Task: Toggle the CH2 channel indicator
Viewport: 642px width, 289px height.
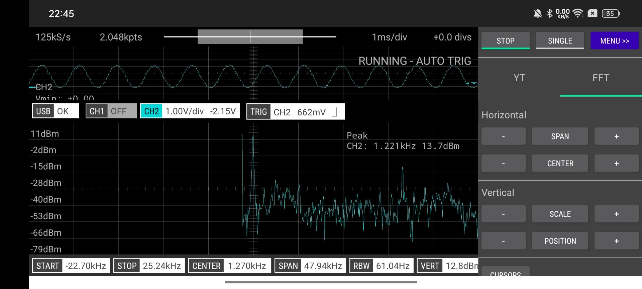Action: 190,111
